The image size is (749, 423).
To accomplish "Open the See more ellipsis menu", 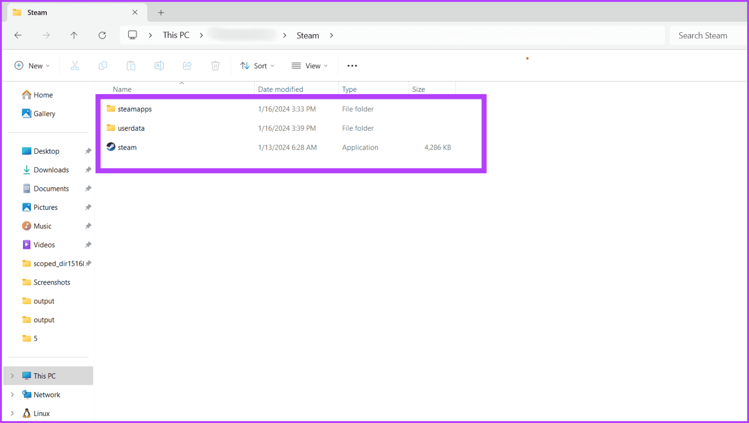I will [352, 65].
